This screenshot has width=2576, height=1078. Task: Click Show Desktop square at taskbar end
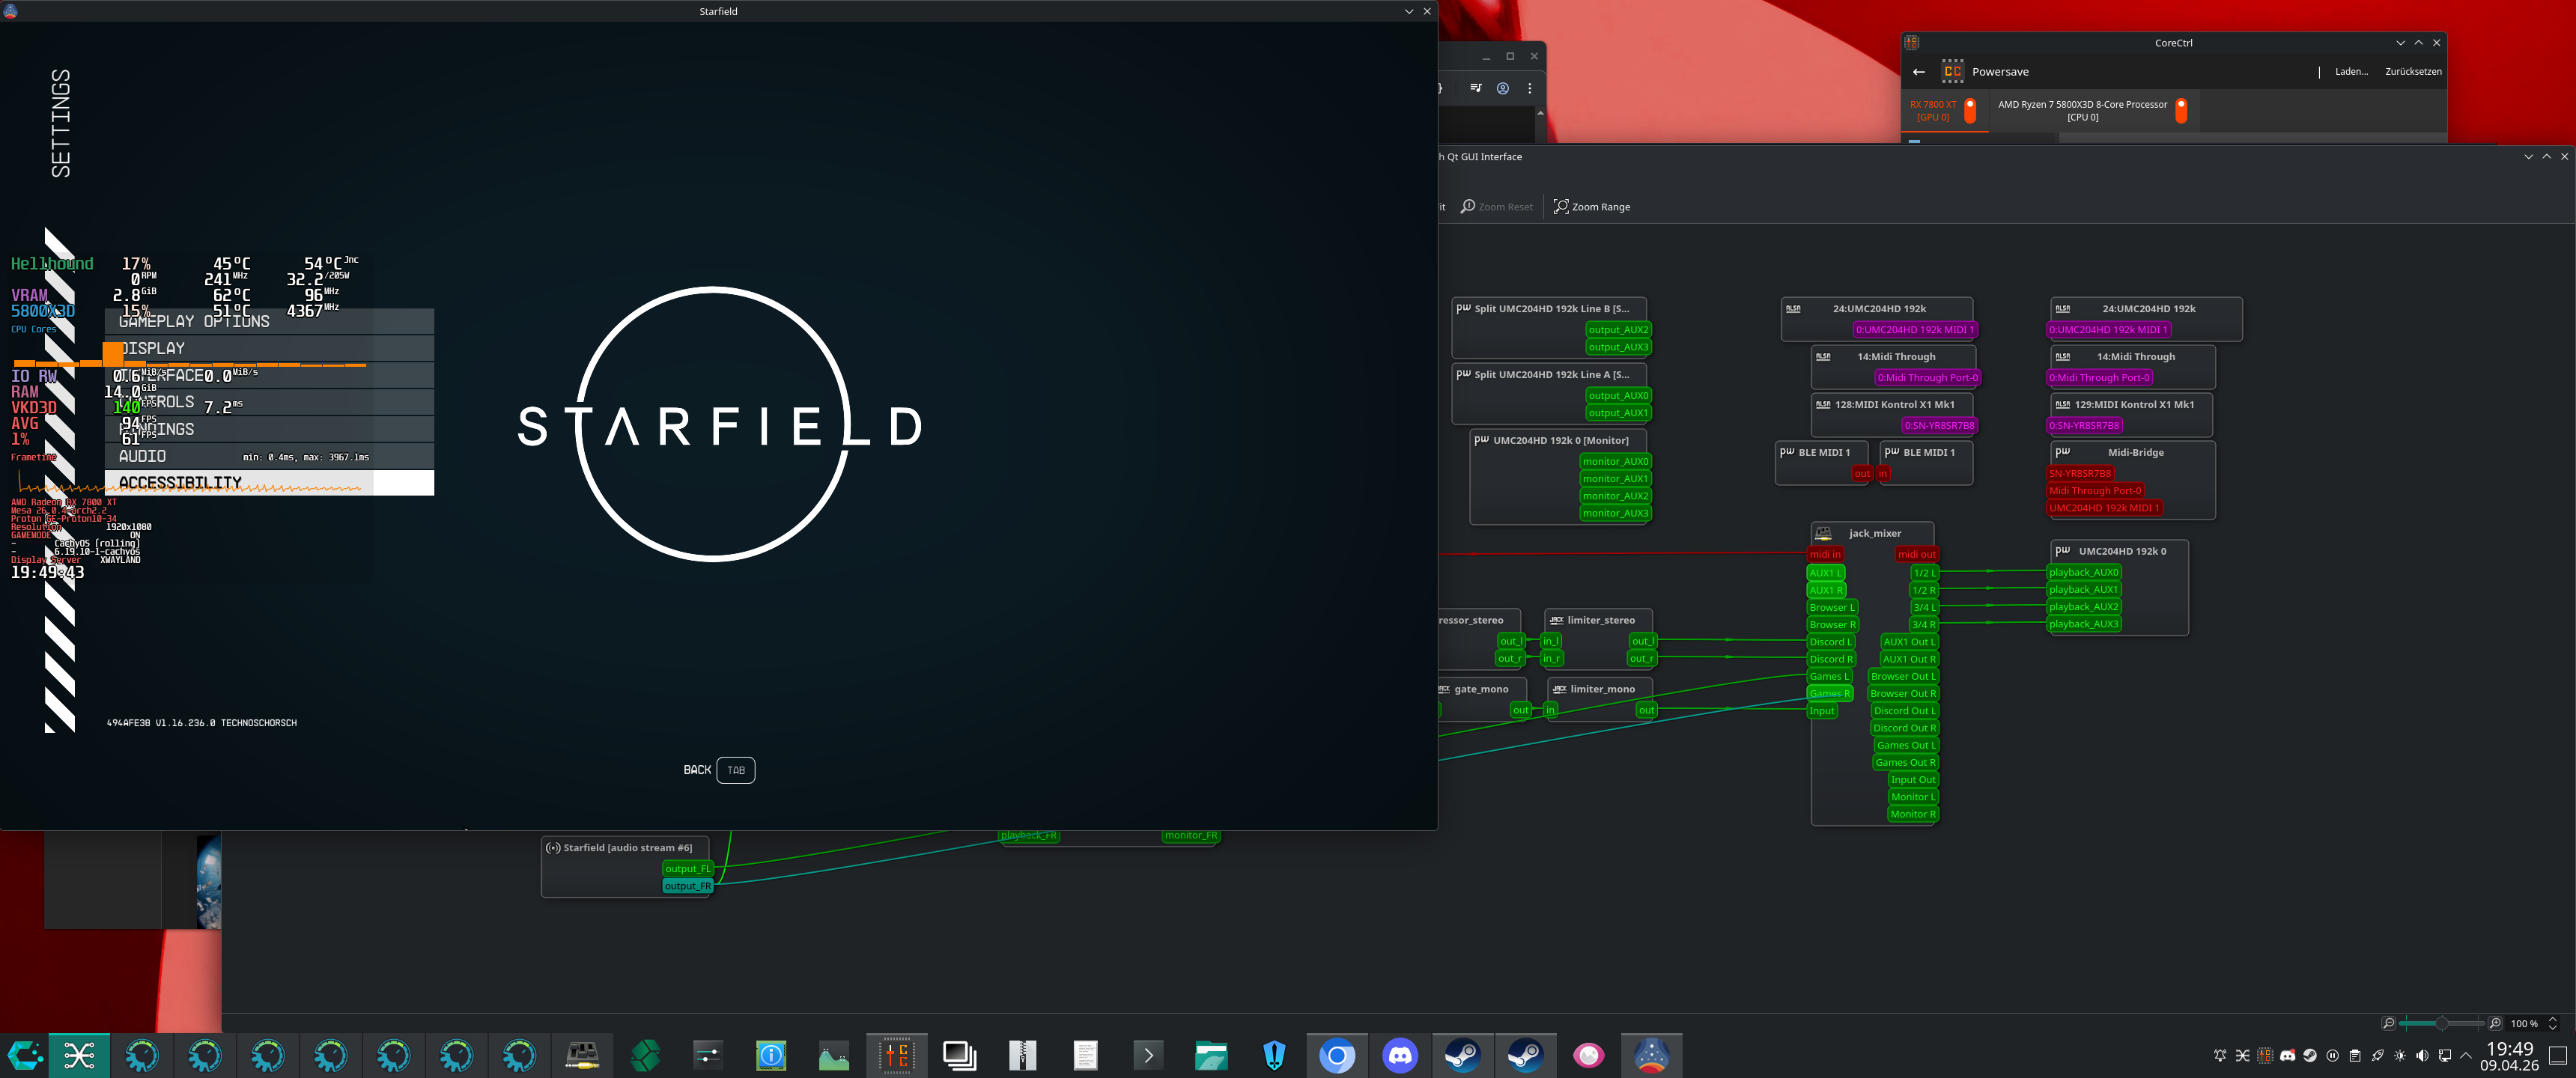[2558, 1055]
